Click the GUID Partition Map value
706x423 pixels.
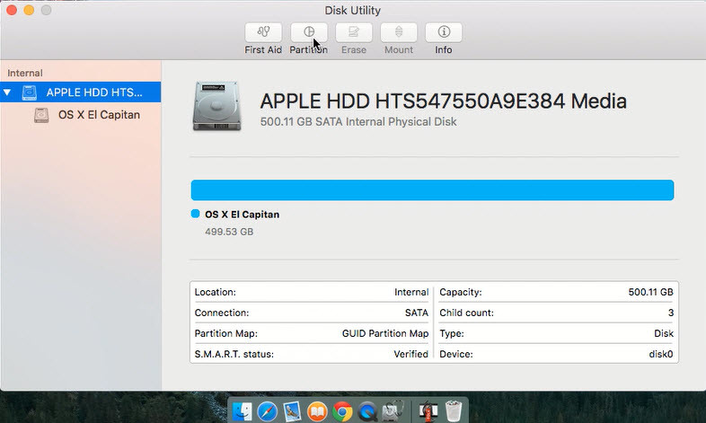pos(385,333)
